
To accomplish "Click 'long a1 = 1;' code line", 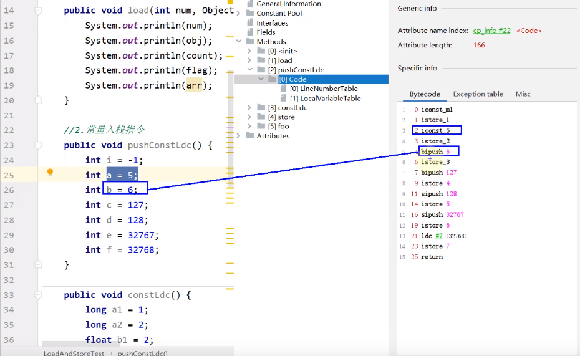I will (117, 310).
